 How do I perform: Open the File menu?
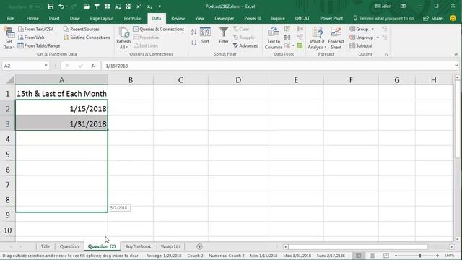10,18
